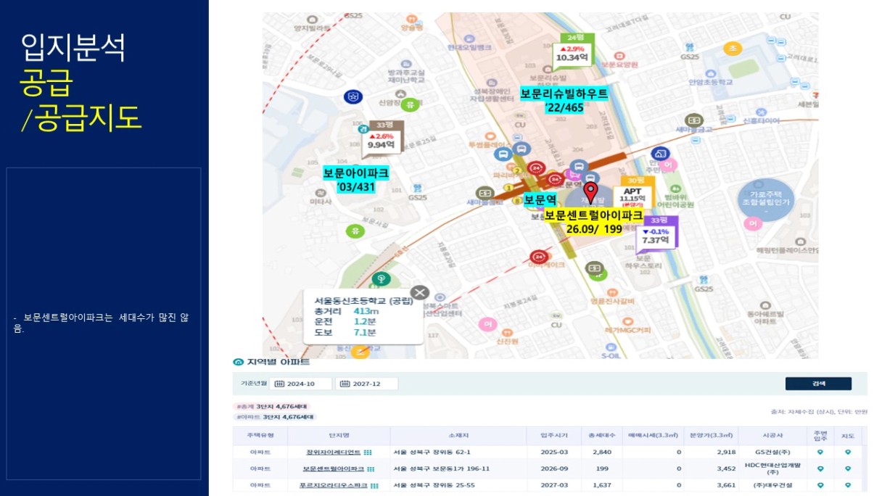
Task: Close the 서울동신초등학교 distance popup
Action: pos(420,293)
